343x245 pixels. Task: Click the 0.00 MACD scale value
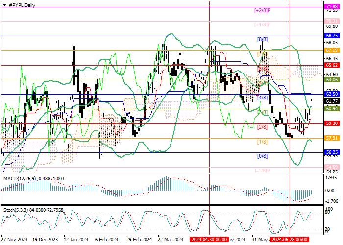[x=330, y=191]
